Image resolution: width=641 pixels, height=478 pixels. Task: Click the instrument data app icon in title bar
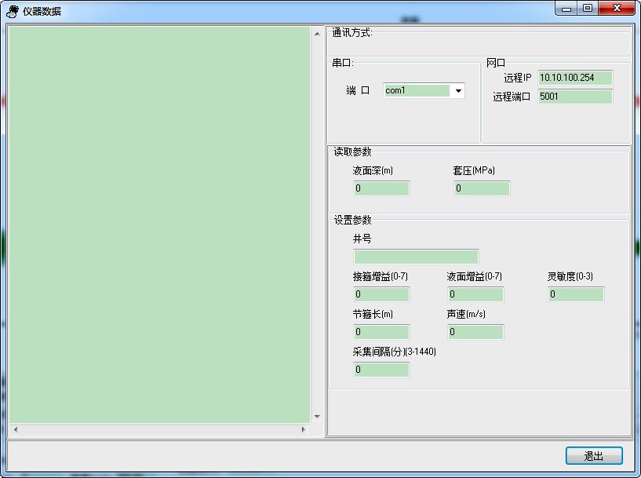pyautogui.click(x=13, y=11)
